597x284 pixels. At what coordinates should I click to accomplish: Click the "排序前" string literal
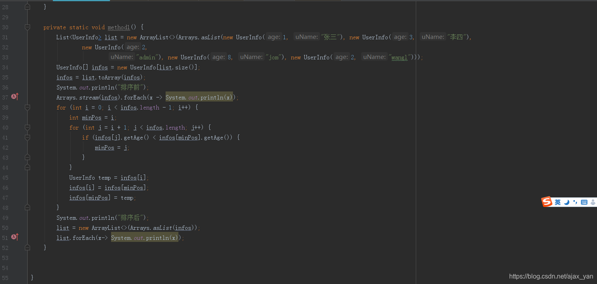pos(131,87)
